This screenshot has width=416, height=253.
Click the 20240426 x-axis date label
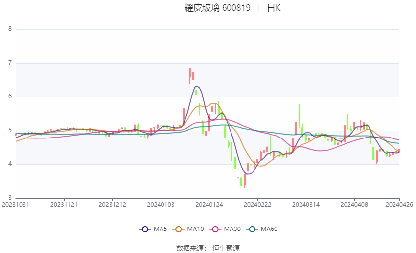tap(399, 205)
